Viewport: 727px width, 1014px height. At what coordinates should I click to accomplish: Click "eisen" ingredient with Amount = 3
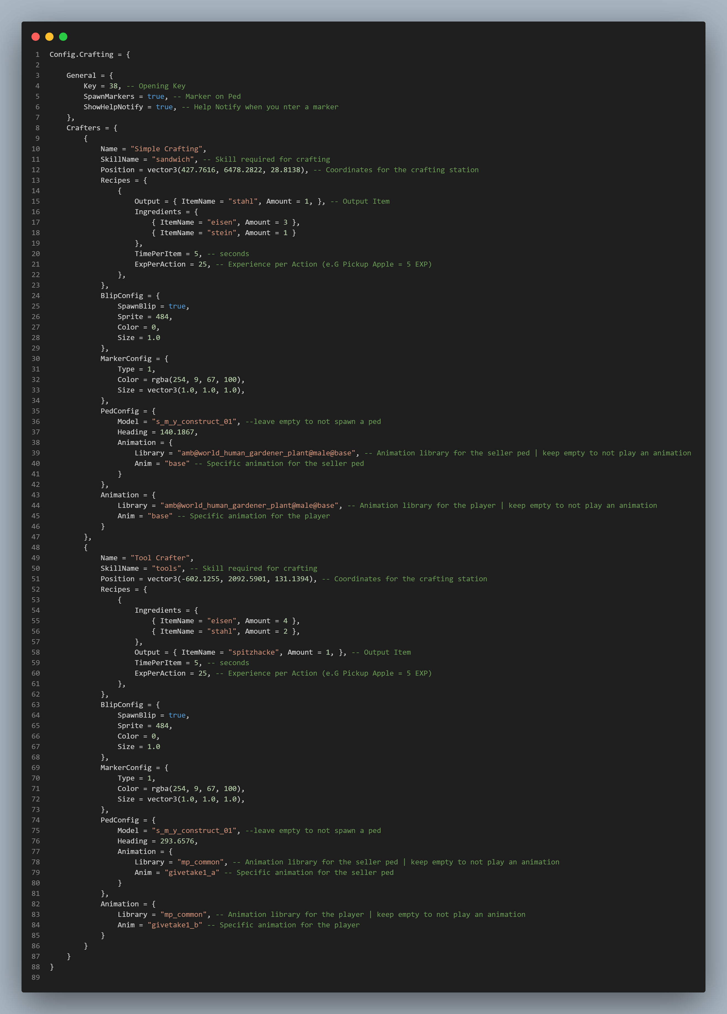[x=222, y=222]
